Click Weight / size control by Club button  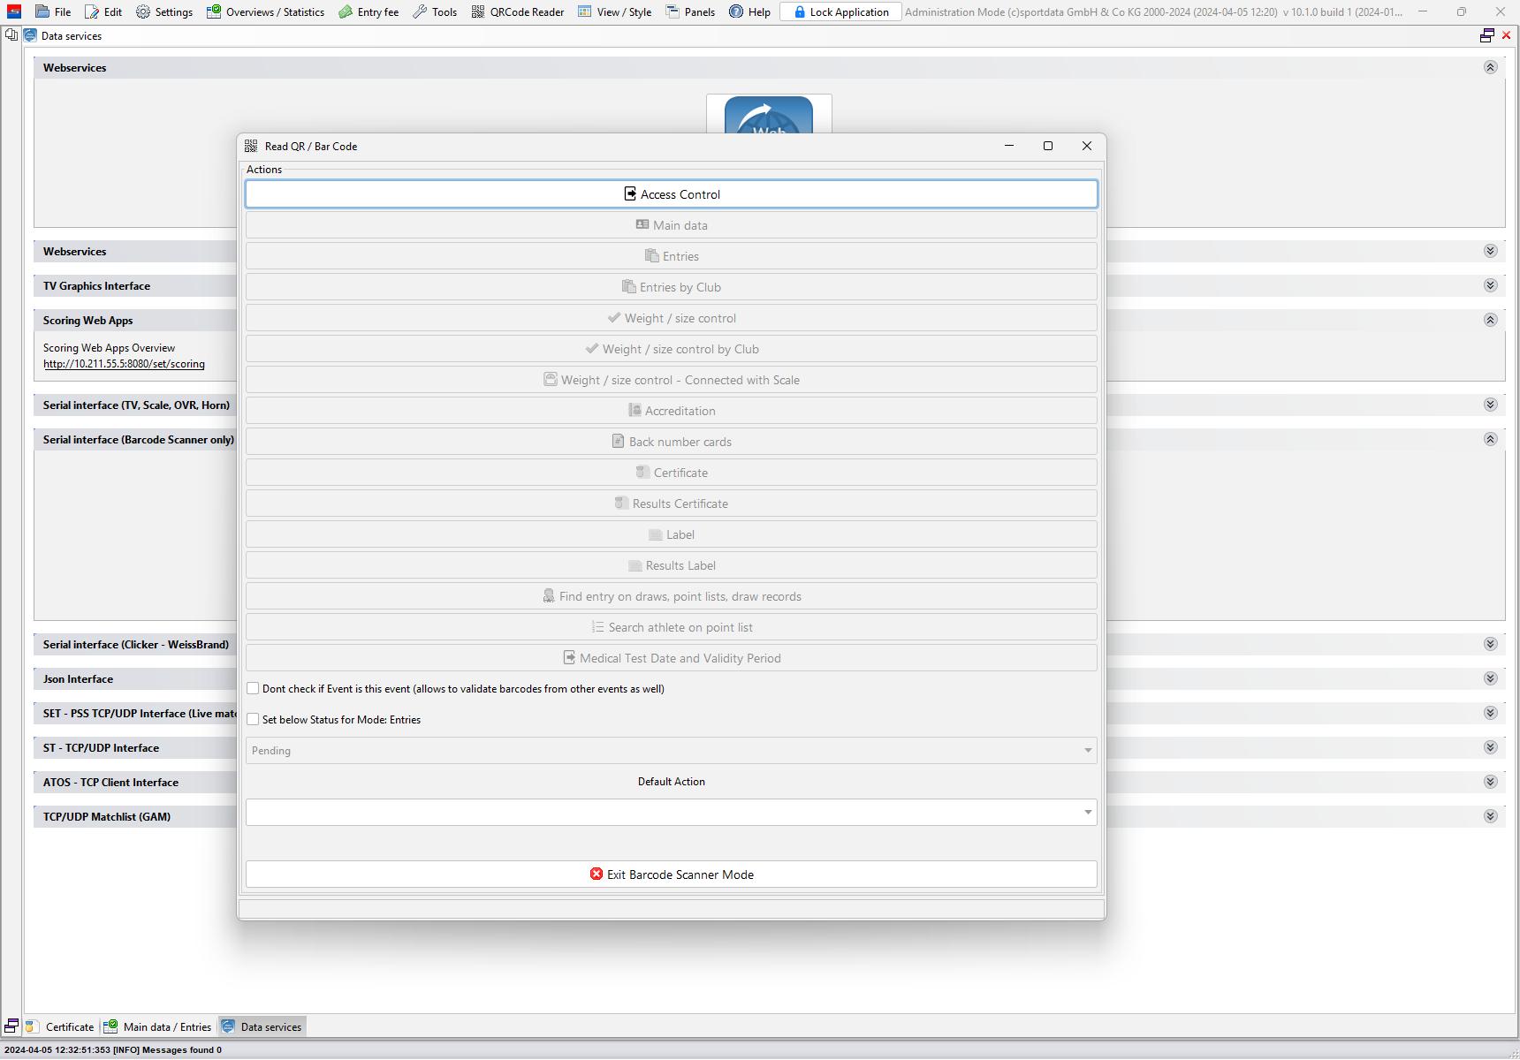[672, 348]
